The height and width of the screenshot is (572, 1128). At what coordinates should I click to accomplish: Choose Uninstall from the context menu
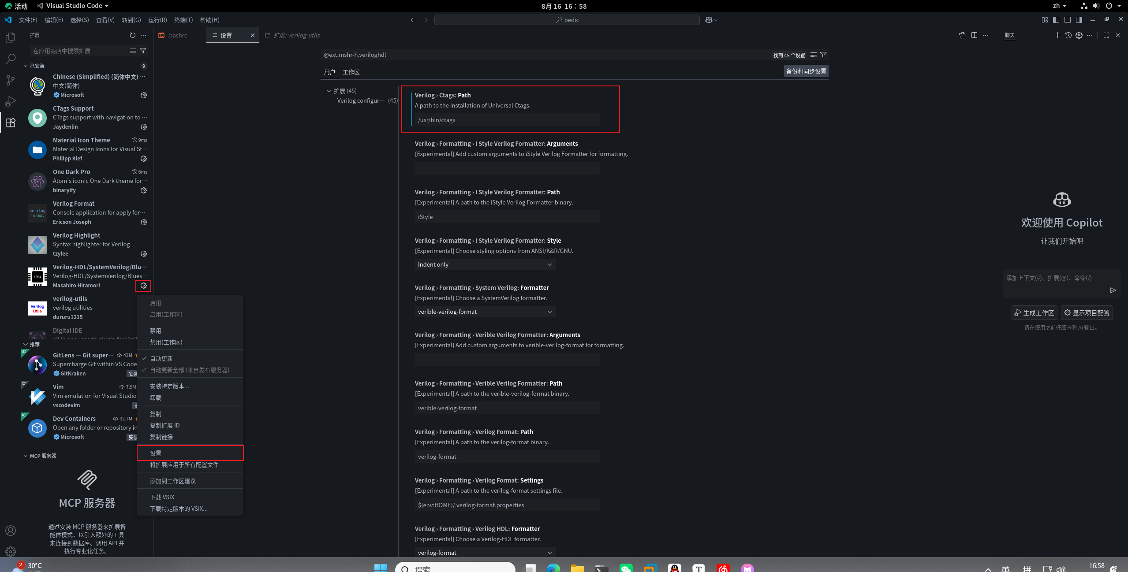(x=156, y=397)
